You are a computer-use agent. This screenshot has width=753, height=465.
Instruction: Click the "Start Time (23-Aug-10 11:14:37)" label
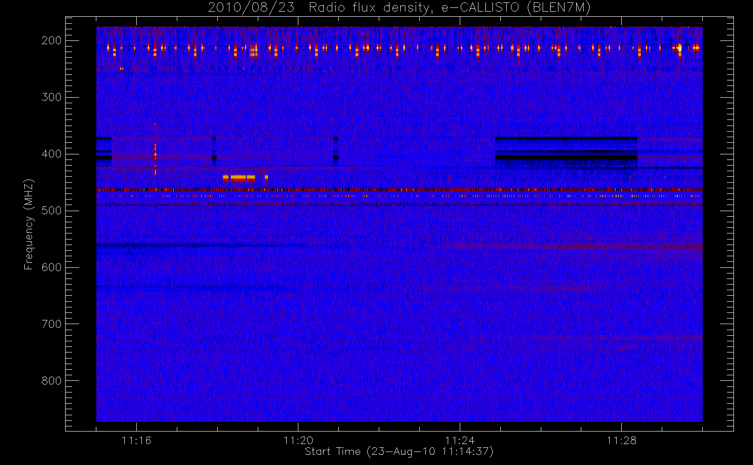[399, 452]
